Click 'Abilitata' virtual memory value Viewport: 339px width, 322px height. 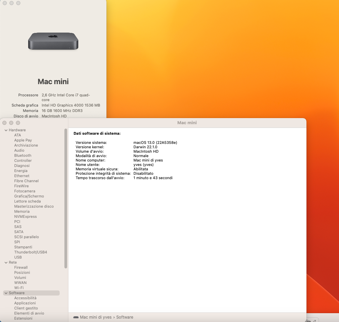pyautogui.click(x=141, y=169)
